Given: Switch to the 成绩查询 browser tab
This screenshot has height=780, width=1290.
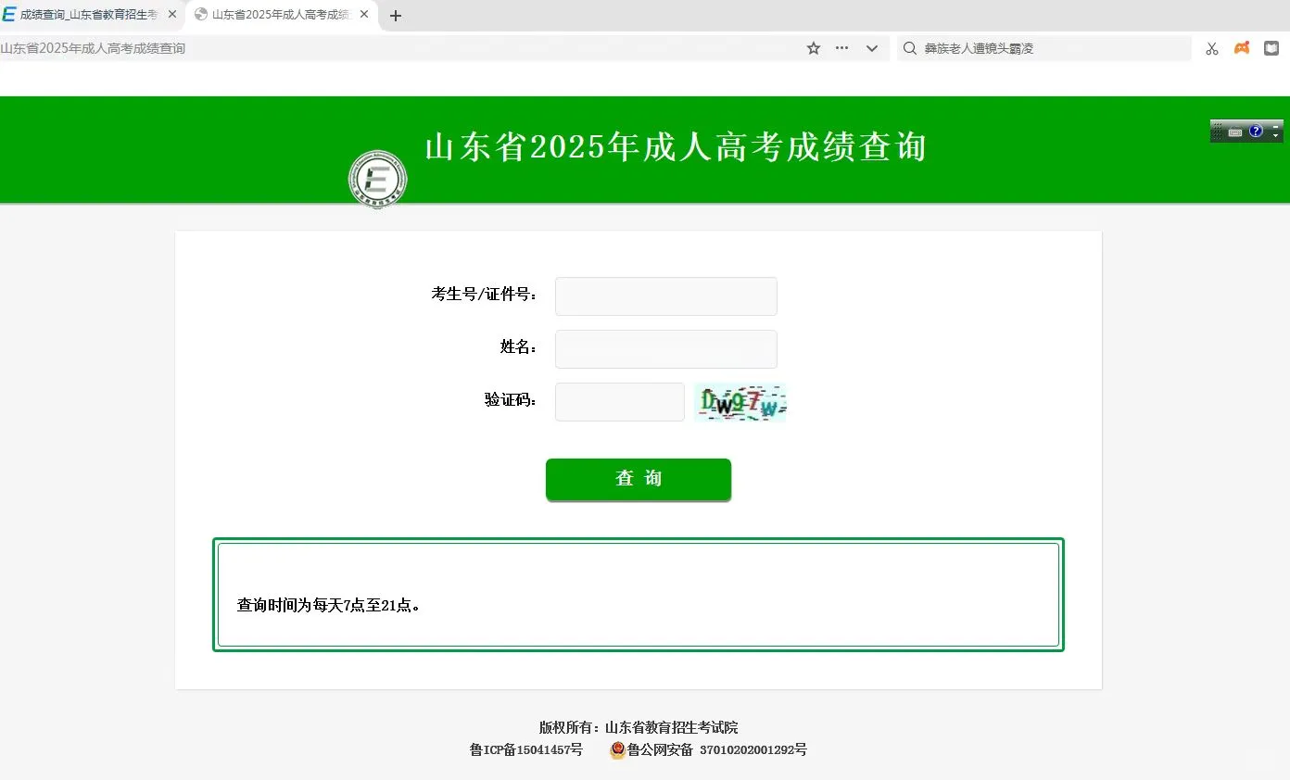Looking at the screenshot, I should click(88, 14).
